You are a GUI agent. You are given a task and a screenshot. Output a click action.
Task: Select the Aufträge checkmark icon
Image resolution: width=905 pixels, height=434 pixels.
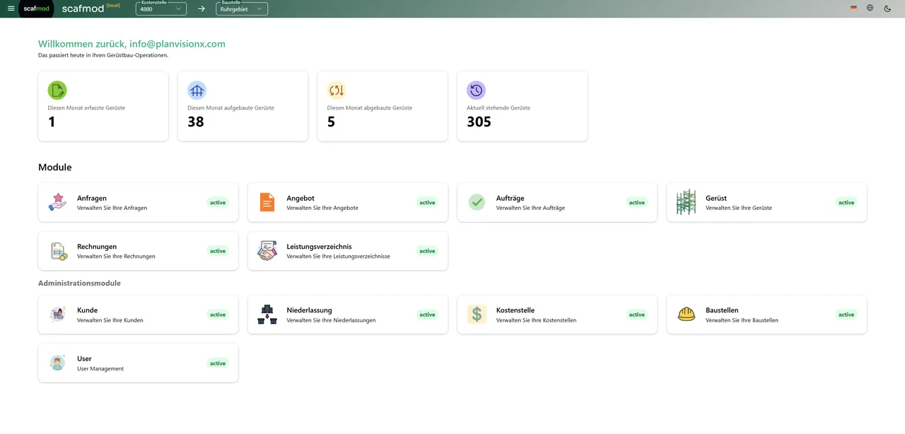476,202
